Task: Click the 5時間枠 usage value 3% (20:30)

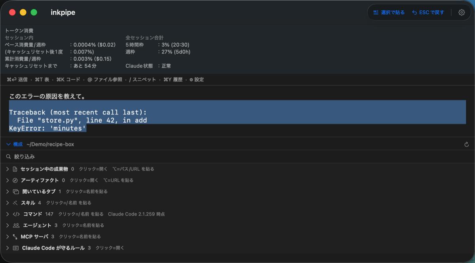Action: 175,45
